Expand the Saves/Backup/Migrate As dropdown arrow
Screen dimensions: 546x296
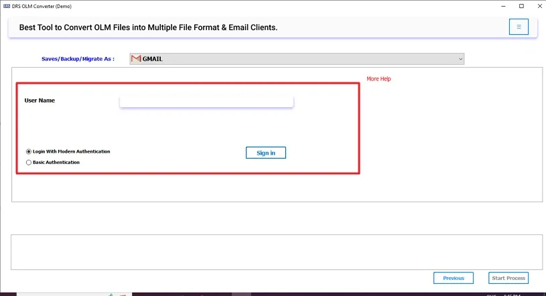460,59
